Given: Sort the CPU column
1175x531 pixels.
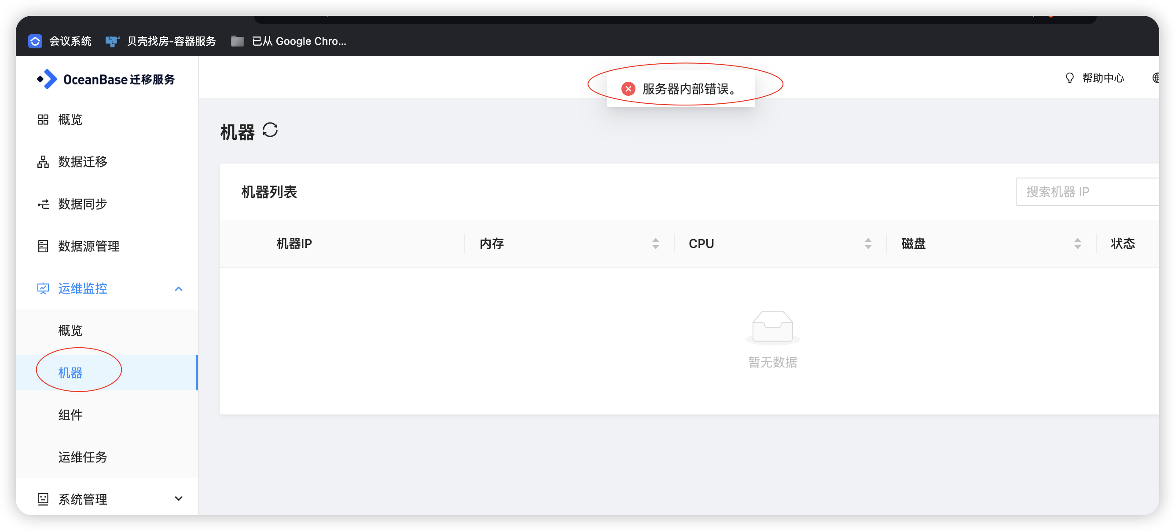Looking at the screenshot, I should pos(868,244).
